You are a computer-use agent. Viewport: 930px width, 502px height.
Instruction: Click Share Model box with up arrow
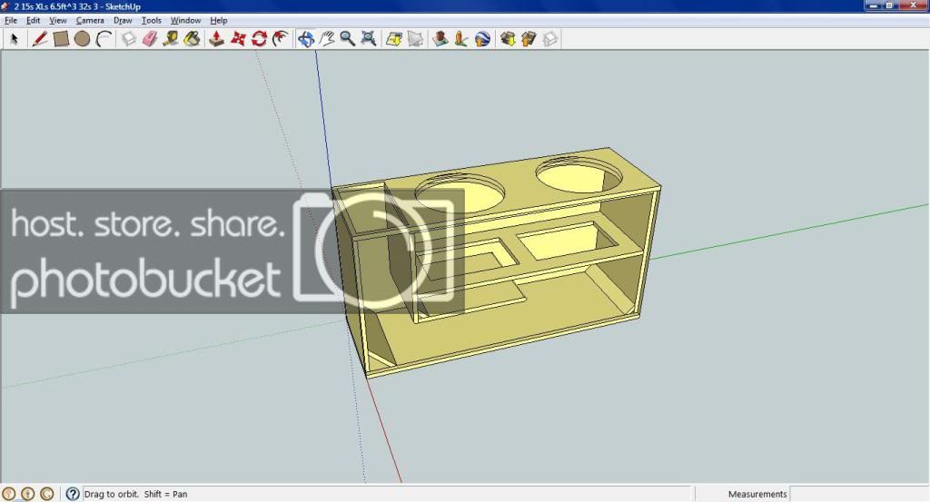tap(529, 39)
